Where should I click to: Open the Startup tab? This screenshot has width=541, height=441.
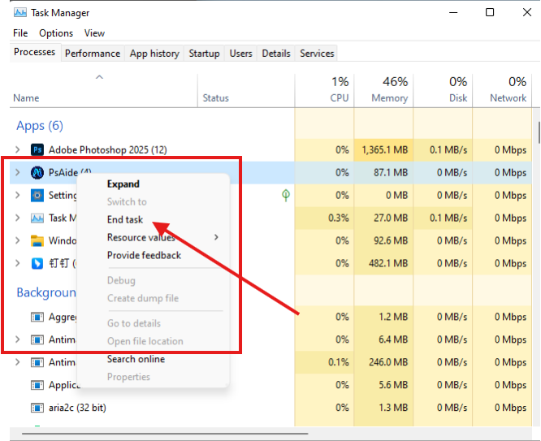[x=204, y=54]
